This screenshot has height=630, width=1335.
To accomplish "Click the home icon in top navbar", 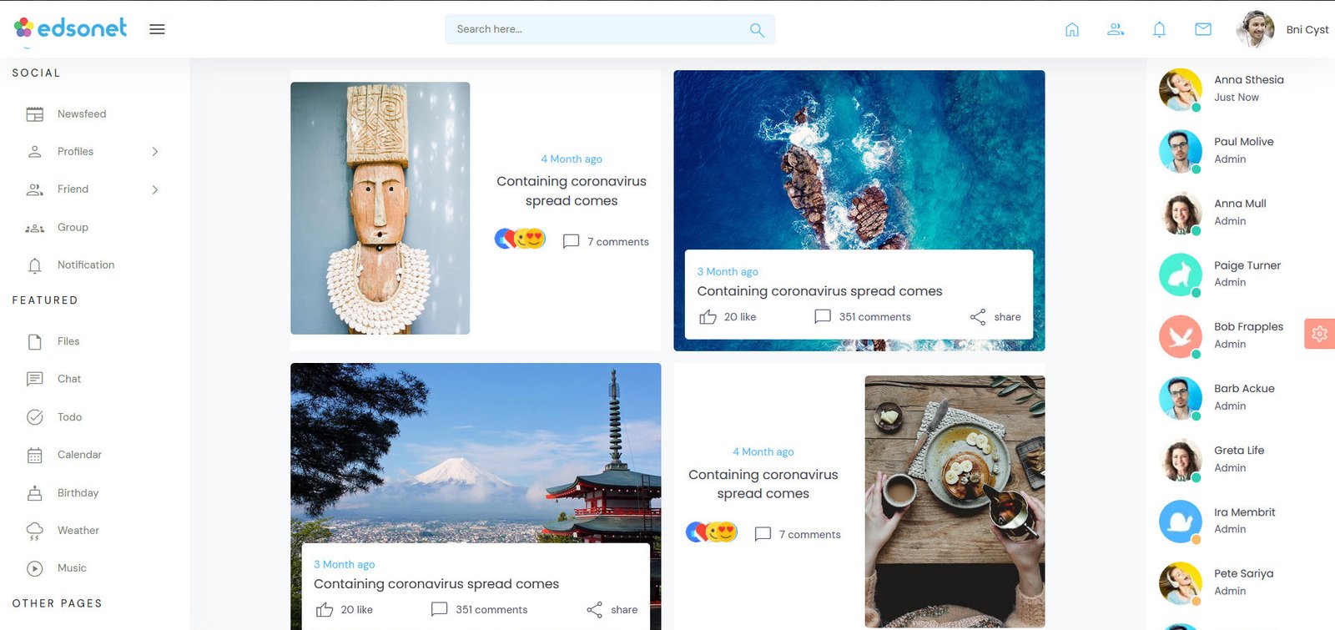I will point(1072,30).
